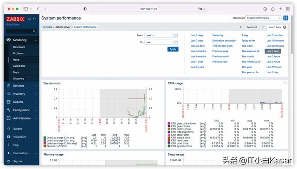Expand the Administration menu chevron
Viewport: 297px width, 169px height.
[x=36, y=119]
